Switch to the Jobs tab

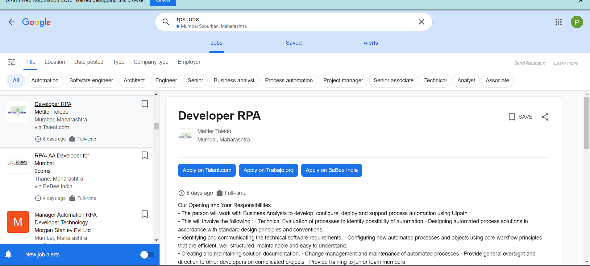click(x=217, y=43)
